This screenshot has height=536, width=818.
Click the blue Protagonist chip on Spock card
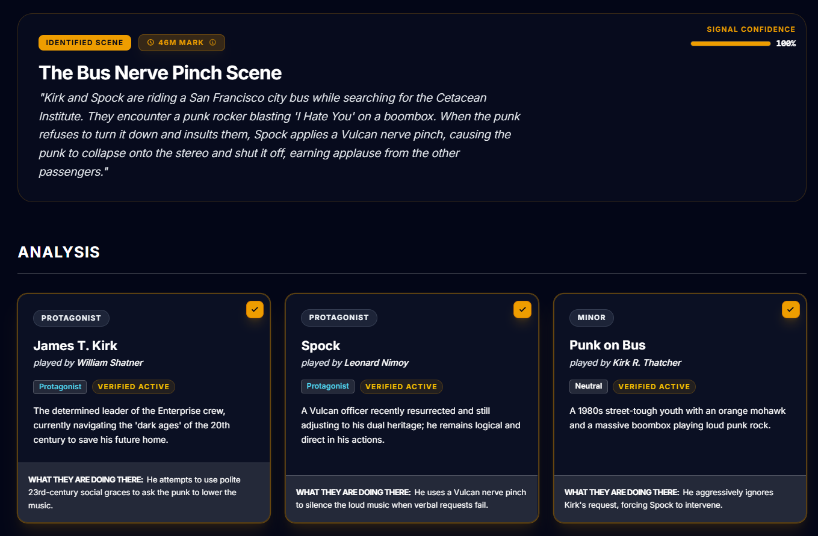[x=328, y=386]
